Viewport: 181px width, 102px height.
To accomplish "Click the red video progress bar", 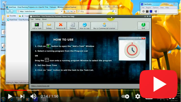I will point(15,90).
